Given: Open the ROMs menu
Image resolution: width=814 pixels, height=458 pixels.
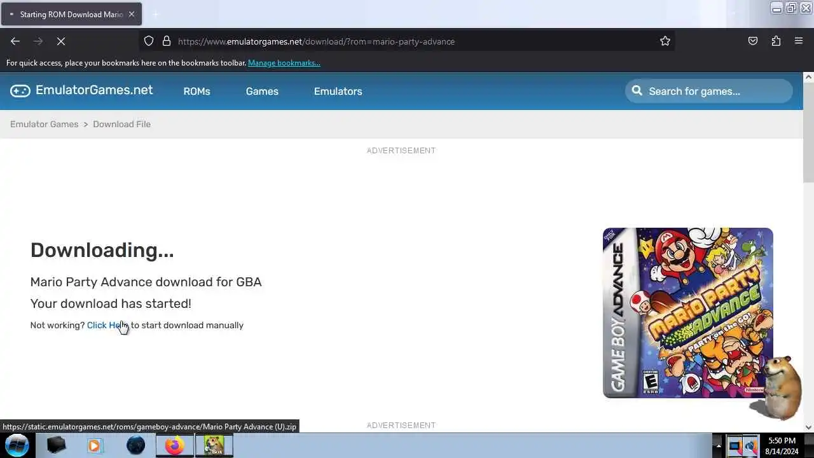Looking at the screenshot, I should (197, 92).
